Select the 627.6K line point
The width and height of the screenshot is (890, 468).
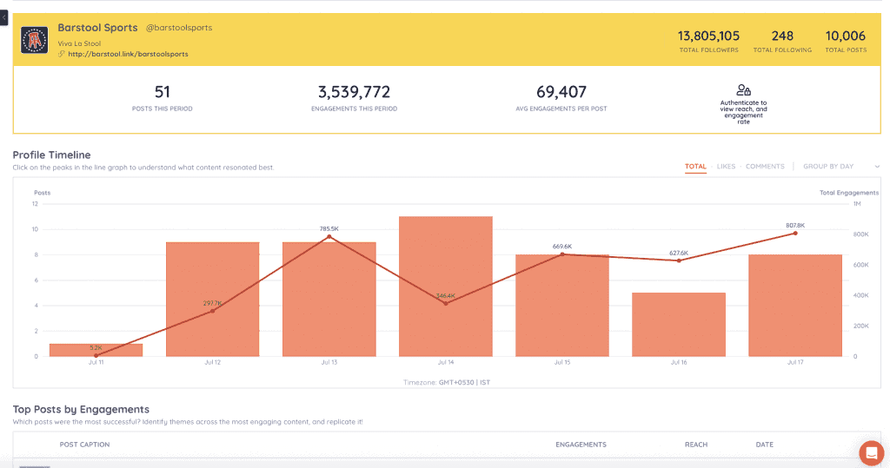(x=679, y=260)
